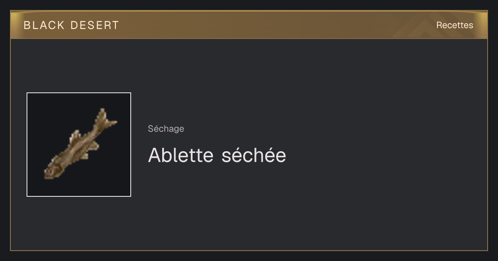
Task: Select the word séchée in title
Action: click(254, 155)
